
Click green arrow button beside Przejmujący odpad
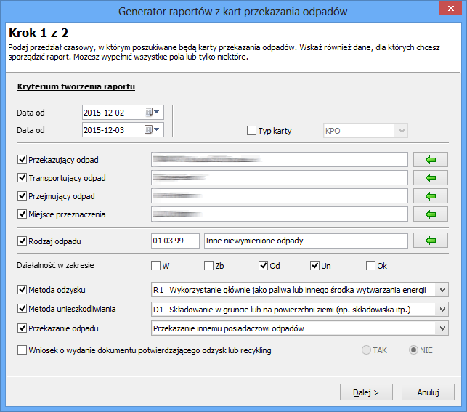431,196
